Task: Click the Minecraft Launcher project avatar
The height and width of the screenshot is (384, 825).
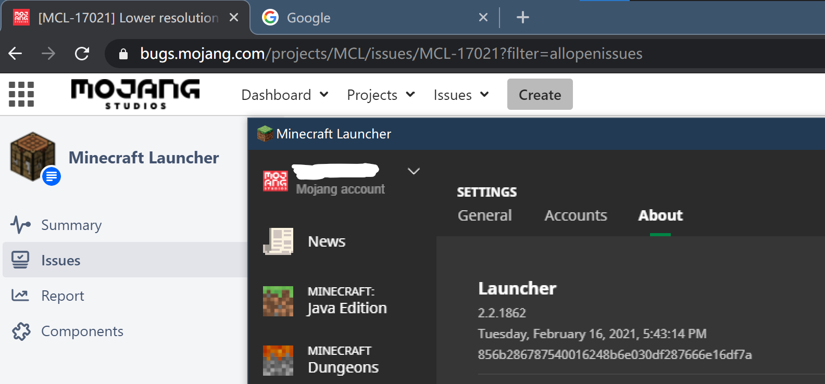Action: point(34,157)
